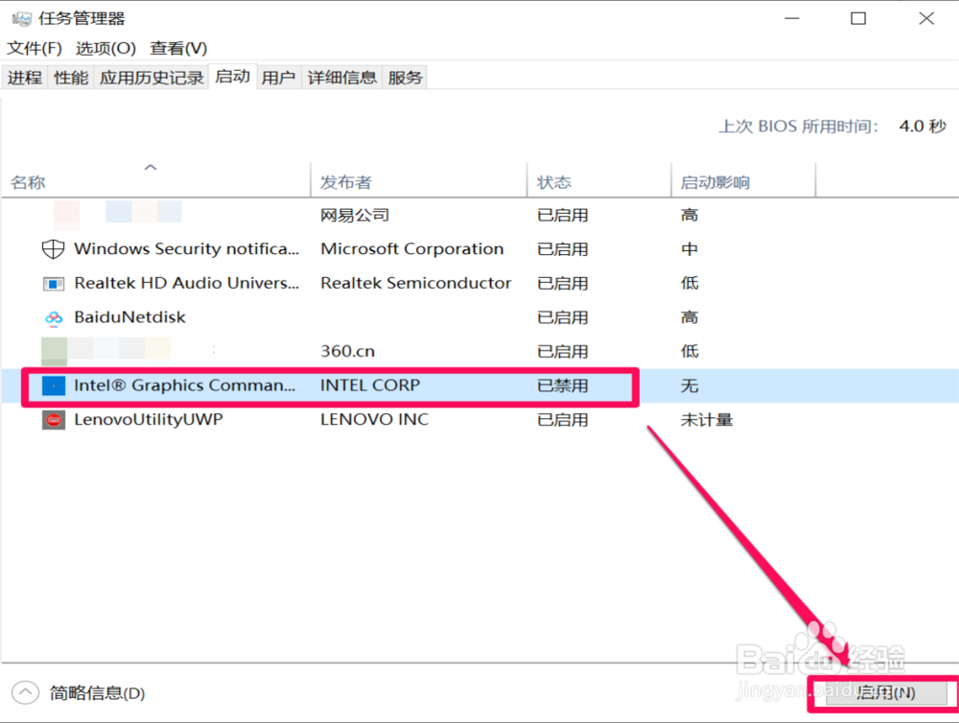This screenshot has height=723, width=959.
Task: Click the Intel Graphics Command icon
Action: coord(55,385)
